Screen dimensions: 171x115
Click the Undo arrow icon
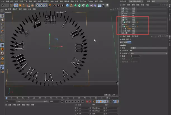[3, 5]
